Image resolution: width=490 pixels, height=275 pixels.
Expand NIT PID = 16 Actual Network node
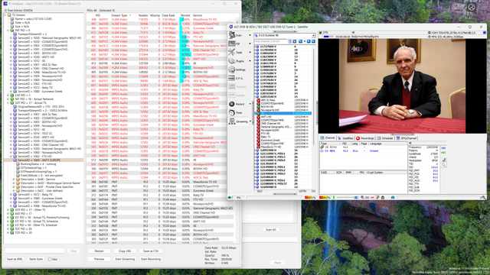tap(8, 99)
